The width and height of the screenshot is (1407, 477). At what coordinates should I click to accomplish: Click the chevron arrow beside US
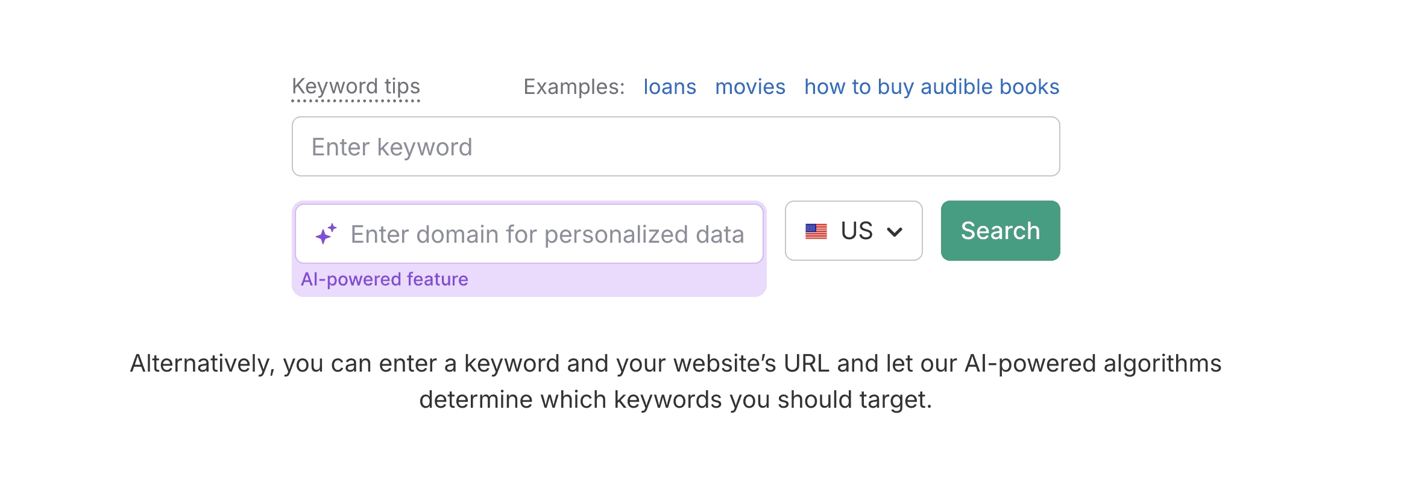895,232
